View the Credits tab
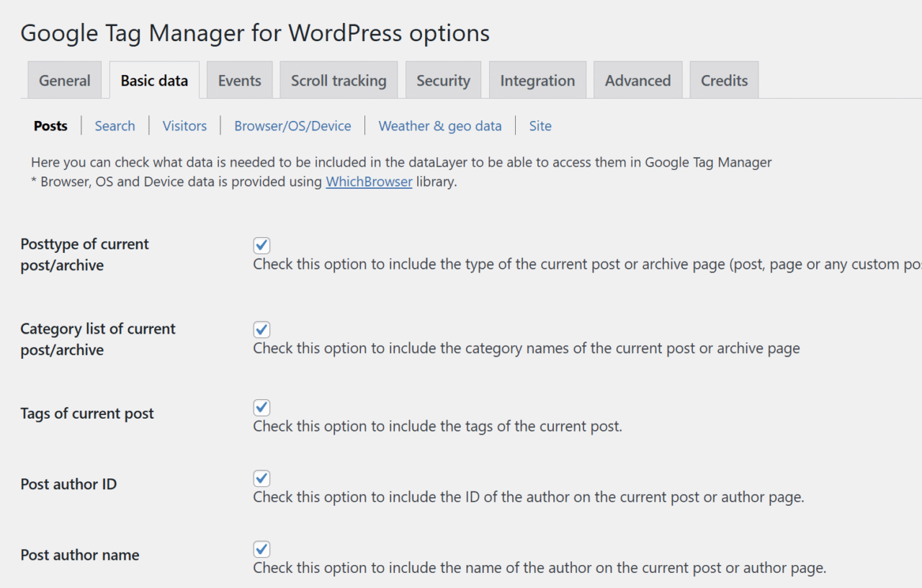The height and width of the screenshot is (588, 922). click(724, 80)
